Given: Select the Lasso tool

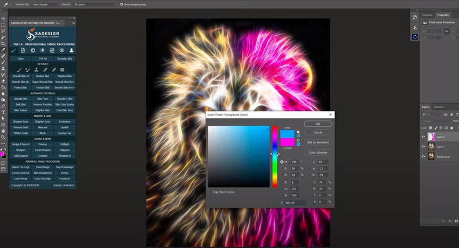Looking at the screenshot, I should click(x=3, y=31).
